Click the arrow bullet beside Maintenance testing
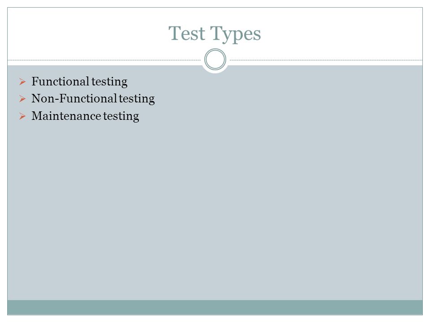The height and width of the screenshot is (322, 430). pos(22,116)
